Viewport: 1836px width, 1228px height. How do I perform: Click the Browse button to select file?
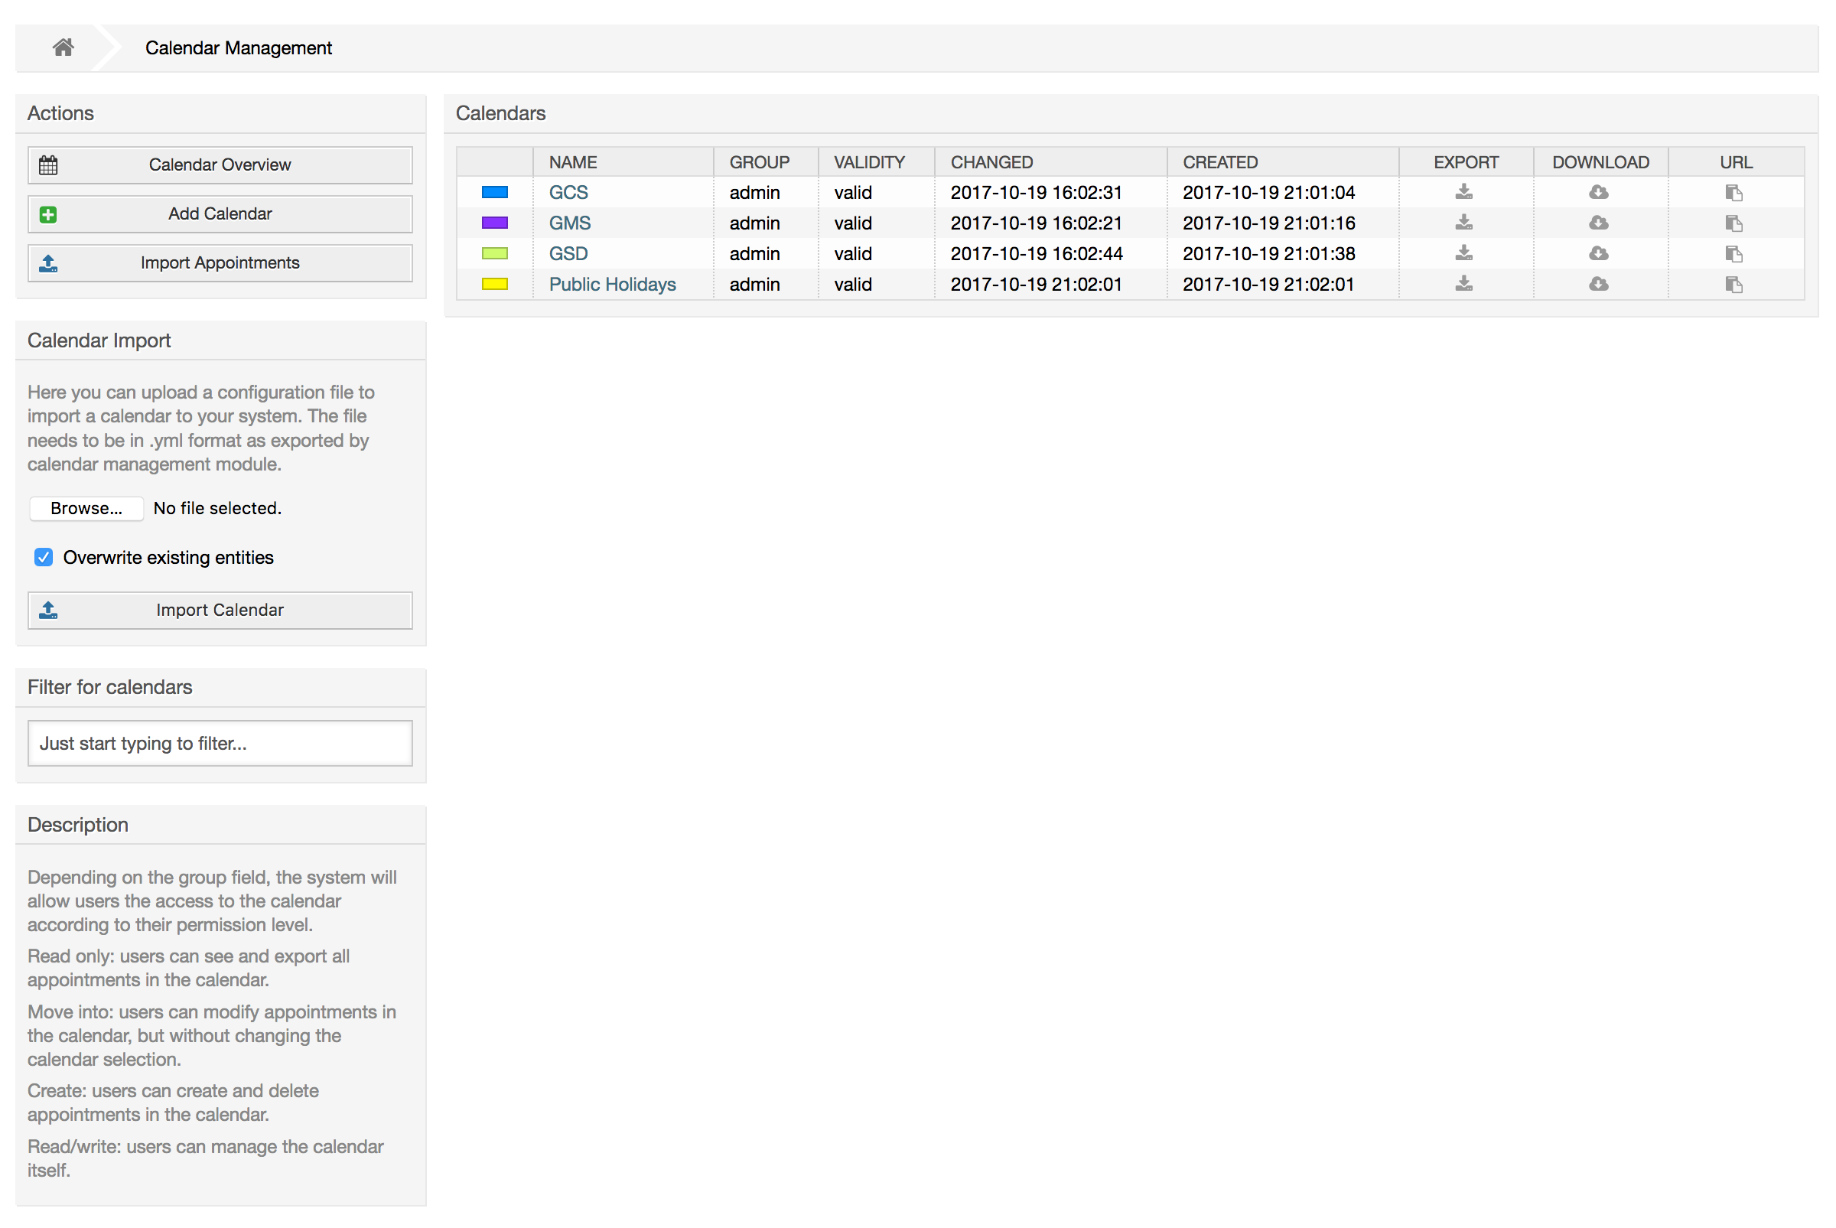pos(85,507)
